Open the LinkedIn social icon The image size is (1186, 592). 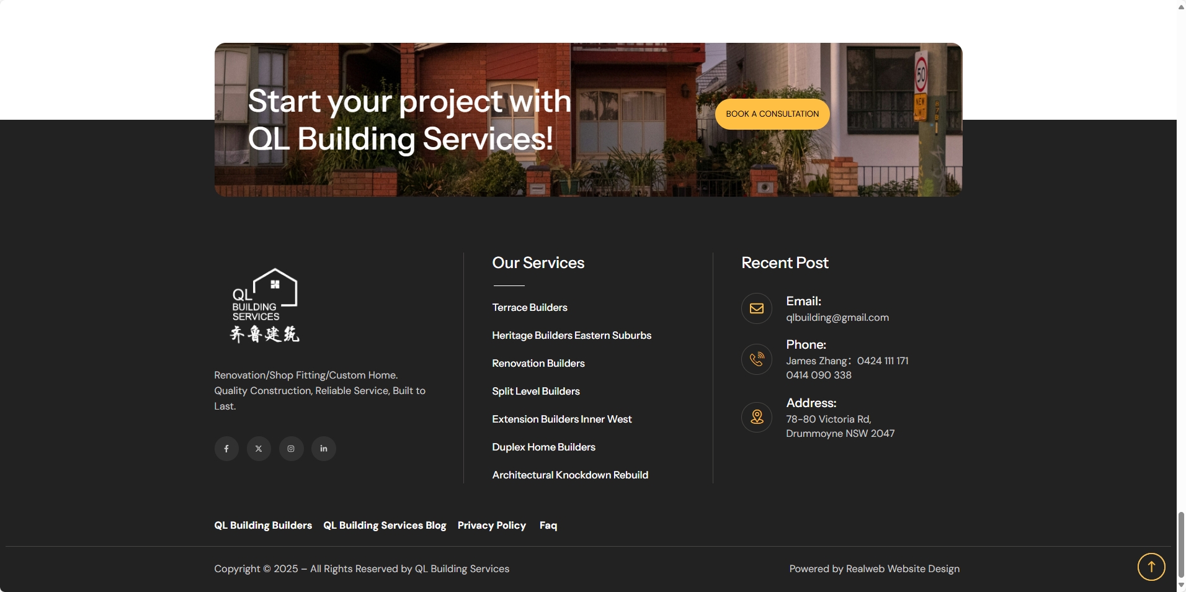pos(323,449)
